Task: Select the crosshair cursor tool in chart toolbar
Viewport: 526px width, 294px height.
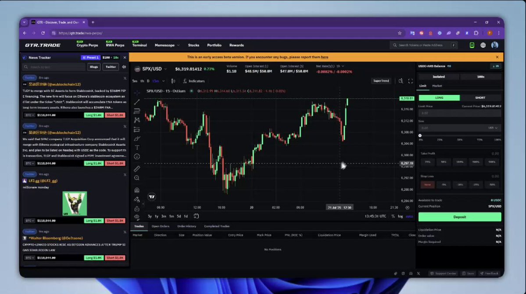Action: pos(137,92)
